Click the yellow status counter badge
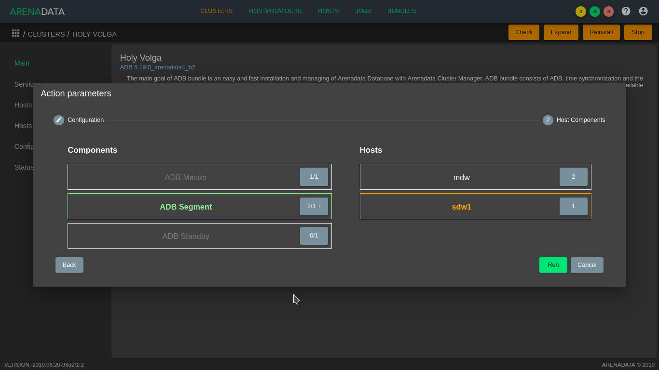Screen dimensions: 659x370 580,12
